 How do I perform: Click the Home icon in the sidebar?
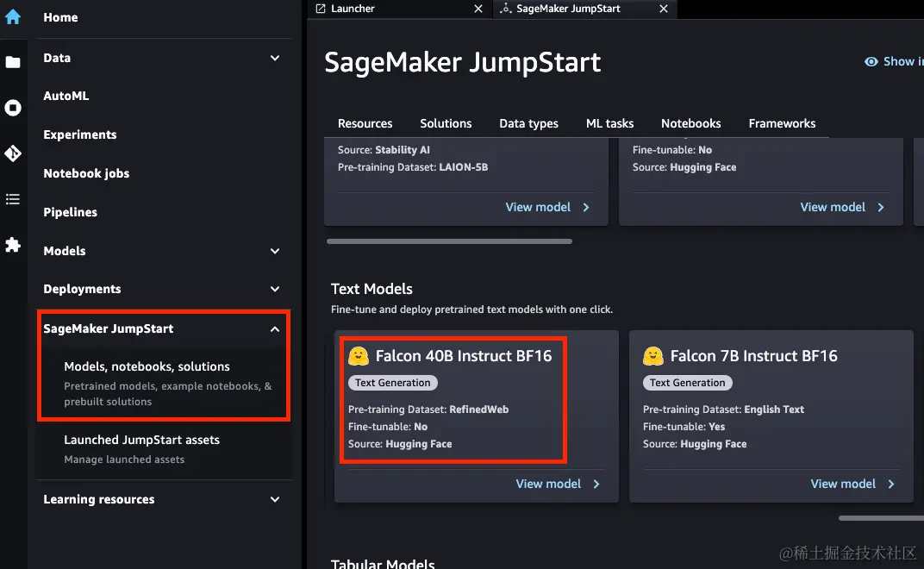click(x=13, y=17)
